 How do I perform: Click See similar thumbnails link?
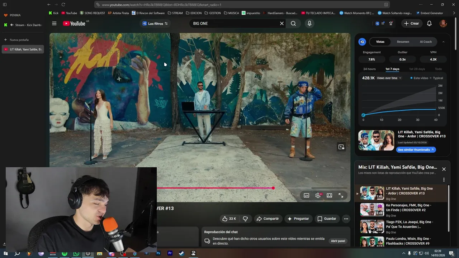coord(416,150)
